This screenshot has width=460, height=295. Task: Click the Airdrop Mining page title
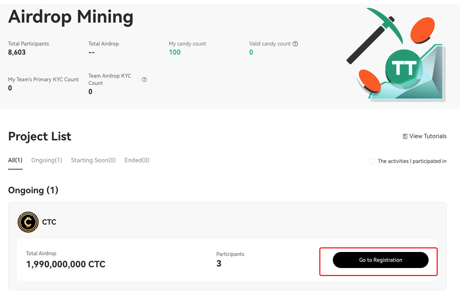click(71, 16)
